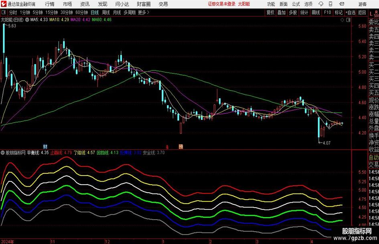
Task: Expand 股朋指标网 indicator dropdown arrow
Action: click(x=3, y=153)
